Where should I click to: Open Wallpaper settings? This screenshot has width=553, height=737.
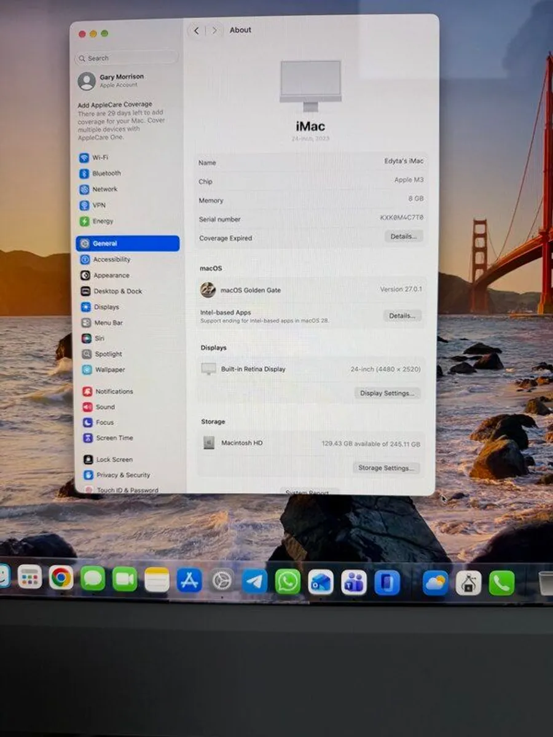tap(103, 370)
